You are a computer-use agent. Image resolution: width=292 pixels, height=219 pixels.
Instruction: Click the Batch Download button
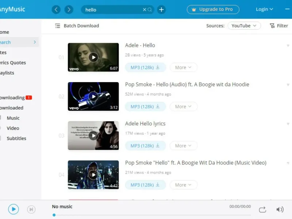click(x=77, y=26)
